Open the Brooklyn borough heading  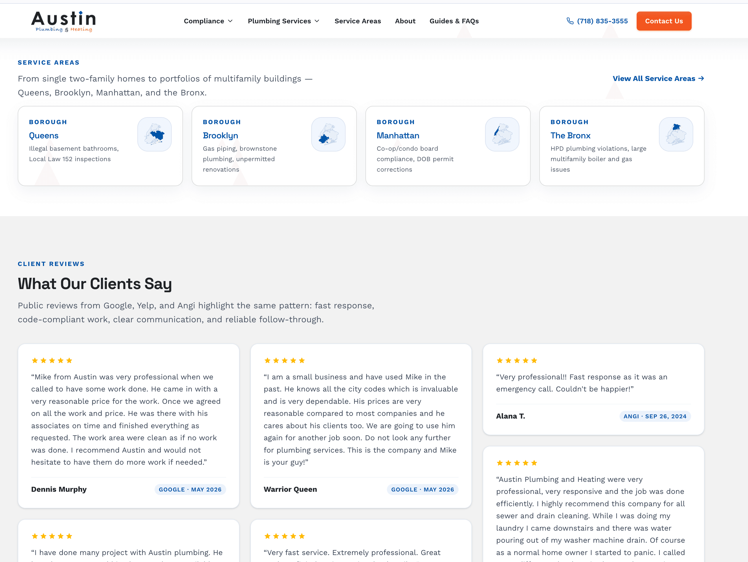click(x=221, y=135)
